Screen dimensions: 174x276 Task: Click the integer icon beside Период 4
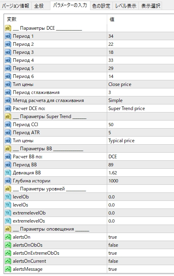[8, 60]
